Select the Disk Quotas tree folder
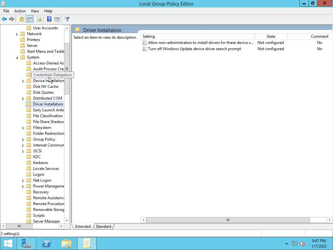The image size is (333, 250). [x=43, y=92]
